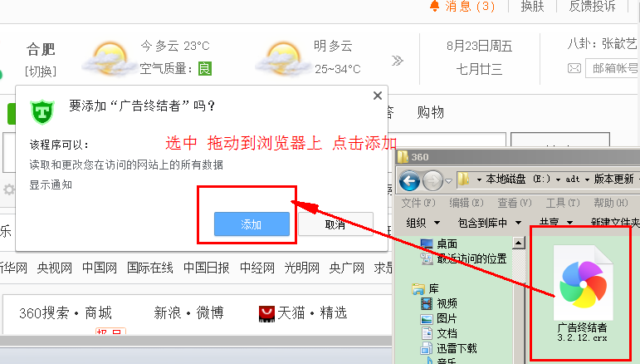Open the 购物 tab
Screen dimensions: 640x364
pos(430,111)
